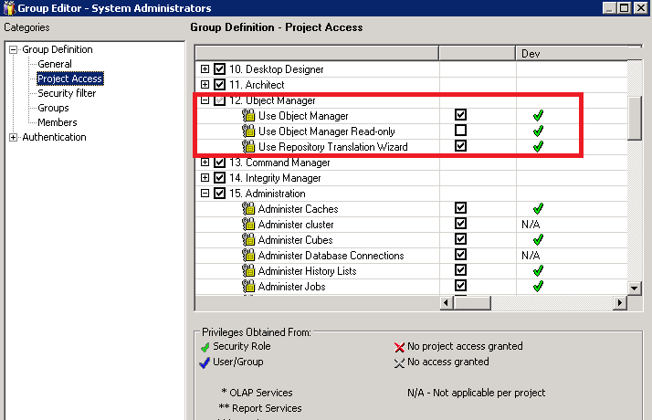Click the Use Object Manager privilege icon
Image resolution: width=652 pixels, height=420 pixels.
click(248, 116)
